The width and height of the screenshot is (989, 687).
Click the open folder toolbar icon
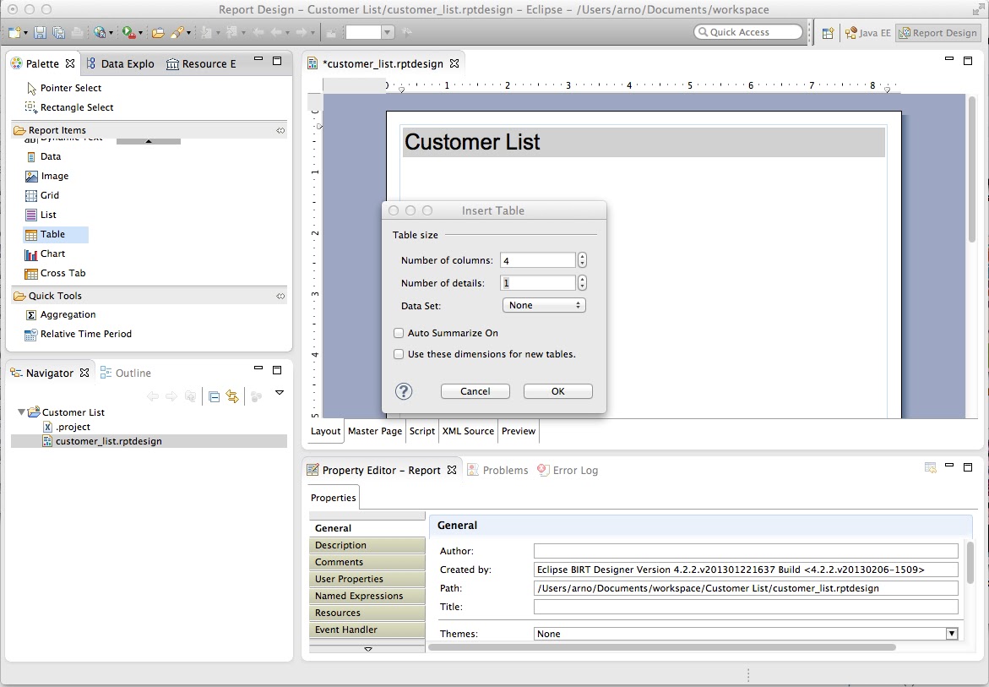(x=158, y=32)
